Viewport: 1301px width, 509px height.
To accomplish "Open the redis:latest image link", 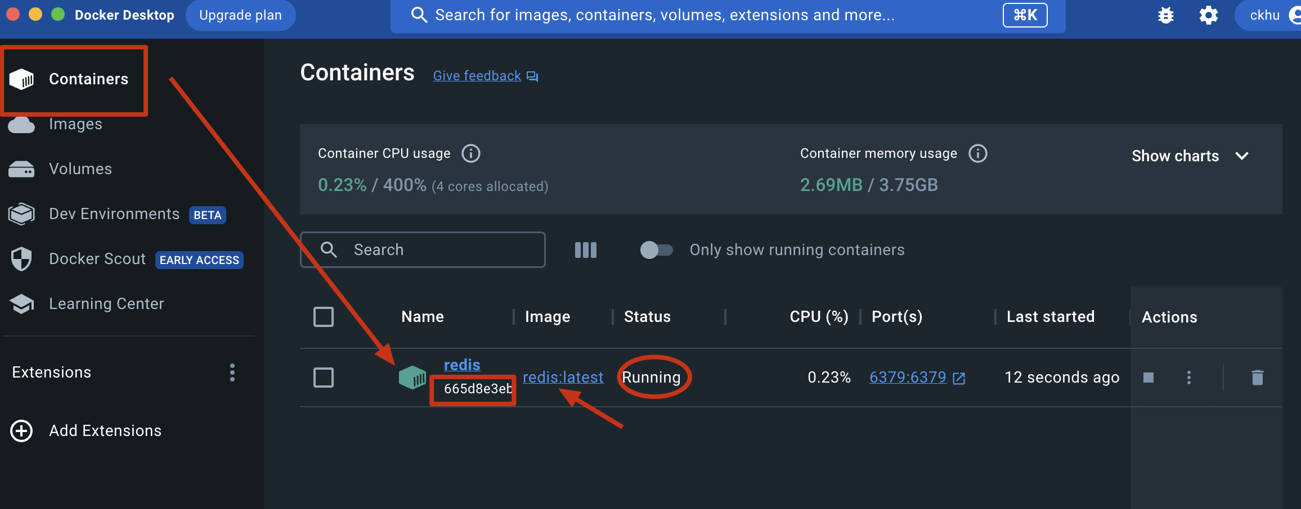I will coord(563,378).
